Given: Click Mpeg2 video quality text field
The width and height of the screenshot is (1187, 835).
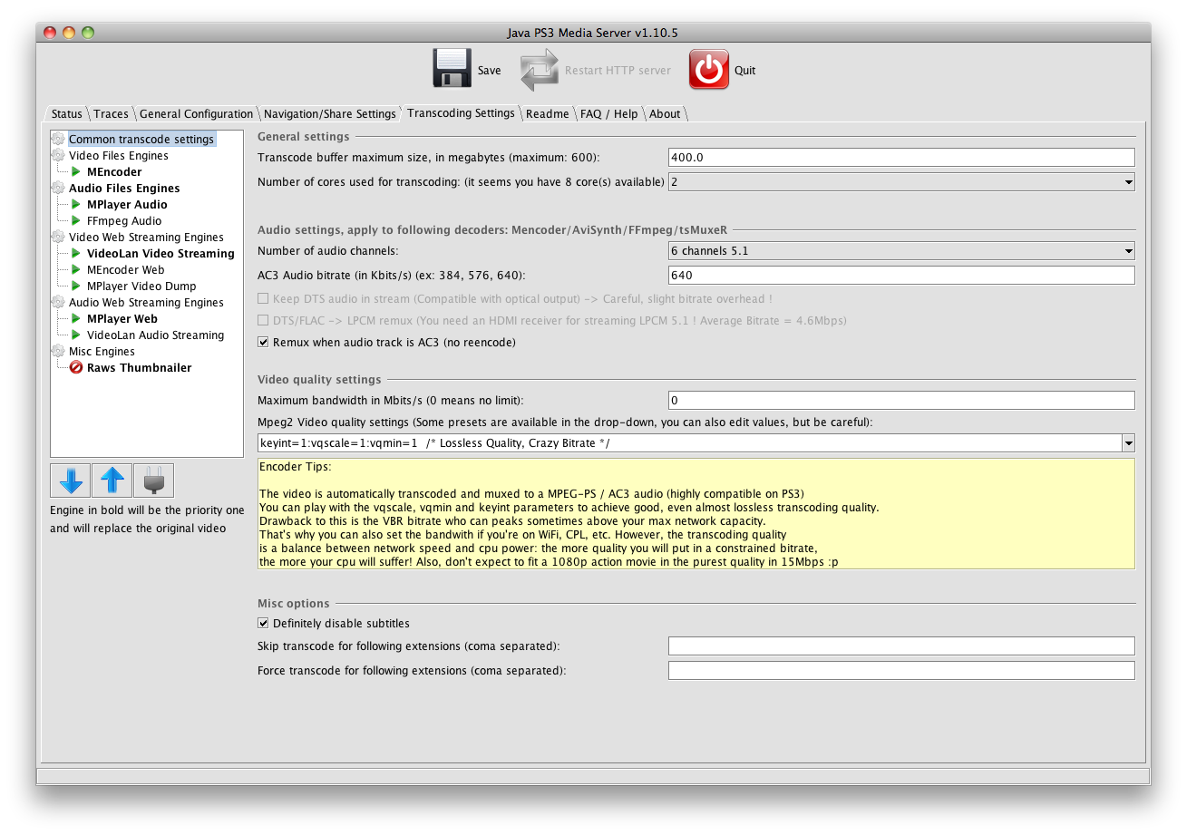Looking at the screenshot, I should pos(689,443).
